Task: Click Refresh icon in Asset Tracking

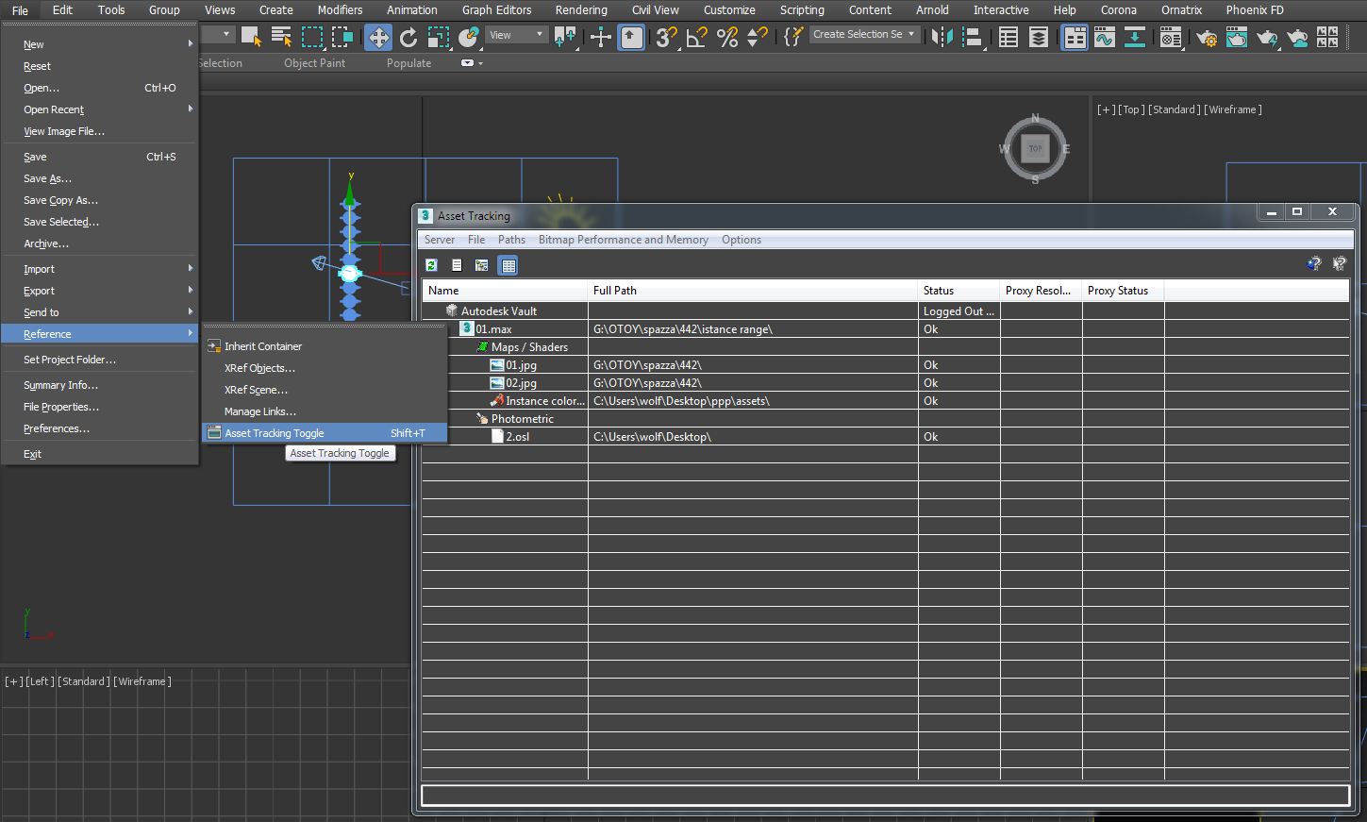Action: pos(431,265)
